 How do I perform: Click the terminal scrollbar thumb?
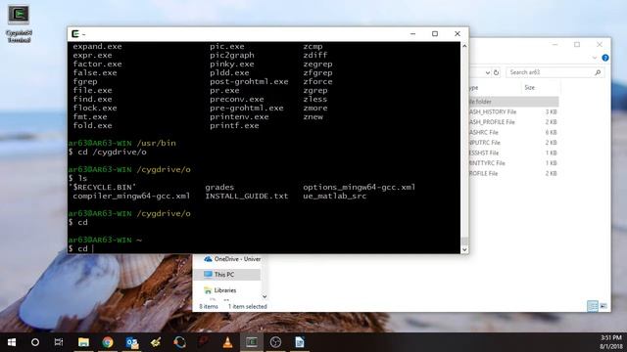(x=464, y=242)
